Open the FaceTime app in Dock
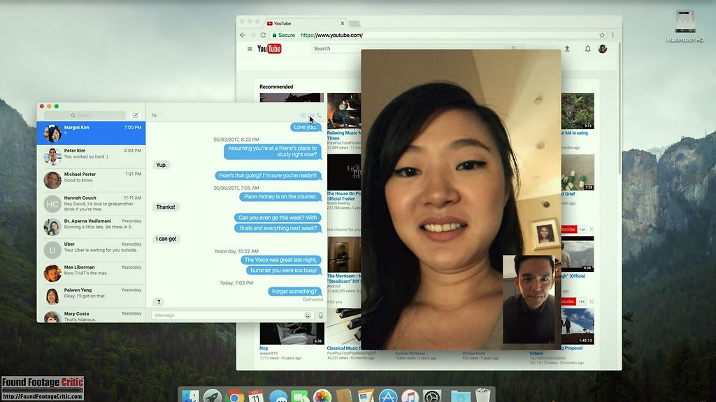This screenshot has width=716, height=402. [300, 396]
